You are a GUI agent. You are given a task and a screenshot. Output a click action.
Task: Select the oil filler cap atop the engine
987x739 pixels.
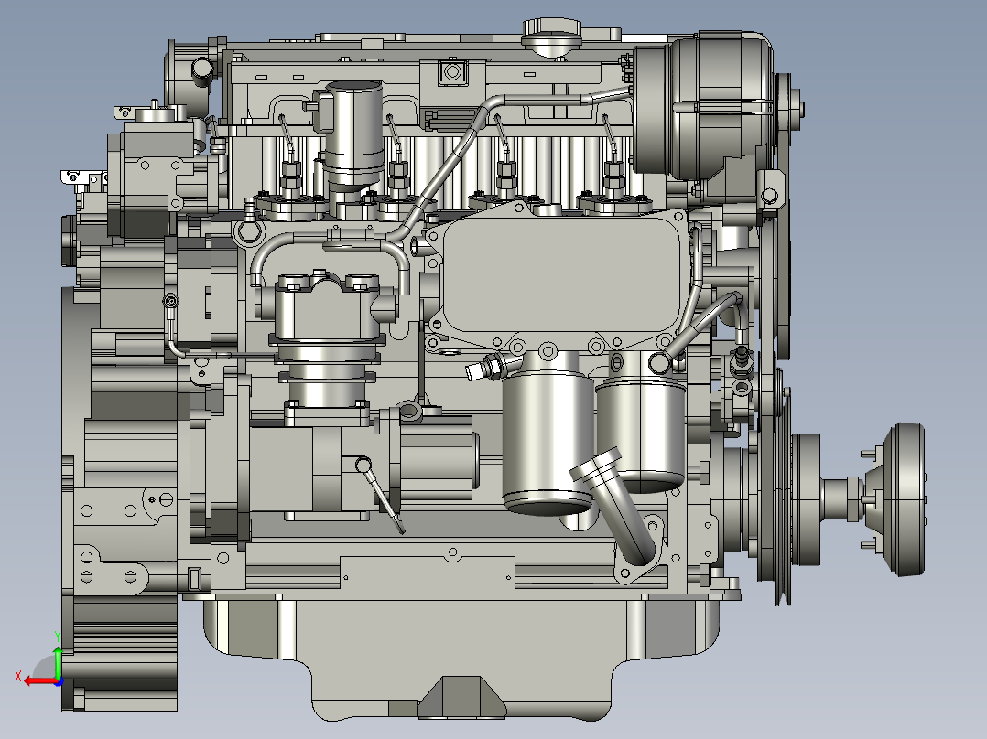(x=551, y=37)
